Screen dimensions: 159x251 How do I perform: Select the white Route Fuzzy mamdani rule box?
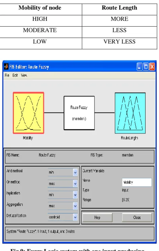79,113
